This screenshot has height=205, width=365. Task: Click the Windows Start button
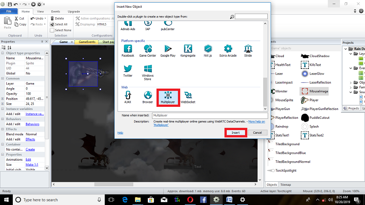click(6, 200)
